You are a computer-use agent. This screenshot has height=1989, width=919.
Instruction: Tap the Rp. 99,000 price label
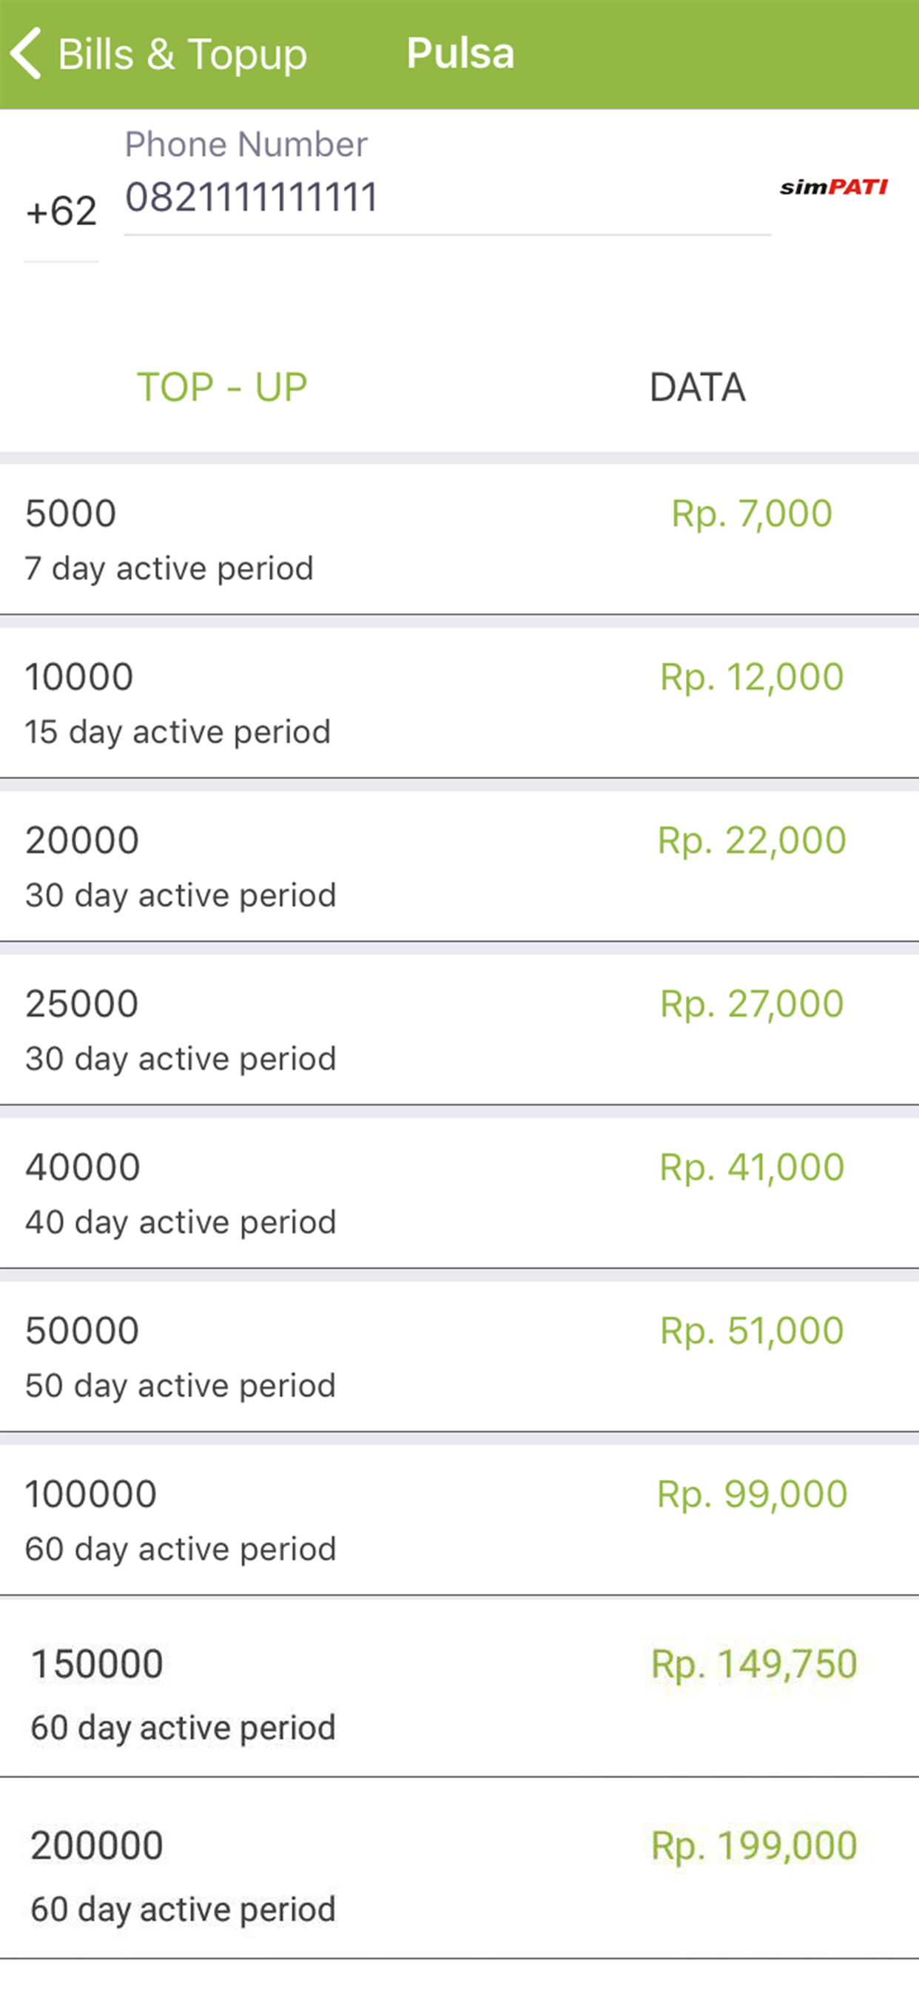pyautogui.click(x=752, y=1494)
